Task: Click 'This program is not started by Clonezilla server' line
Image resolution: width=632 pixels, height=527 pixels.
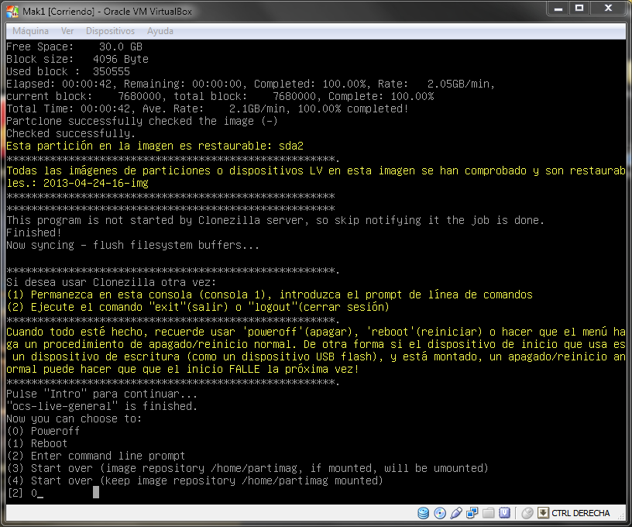Action: pyautogui.click(x=275, y=220)
